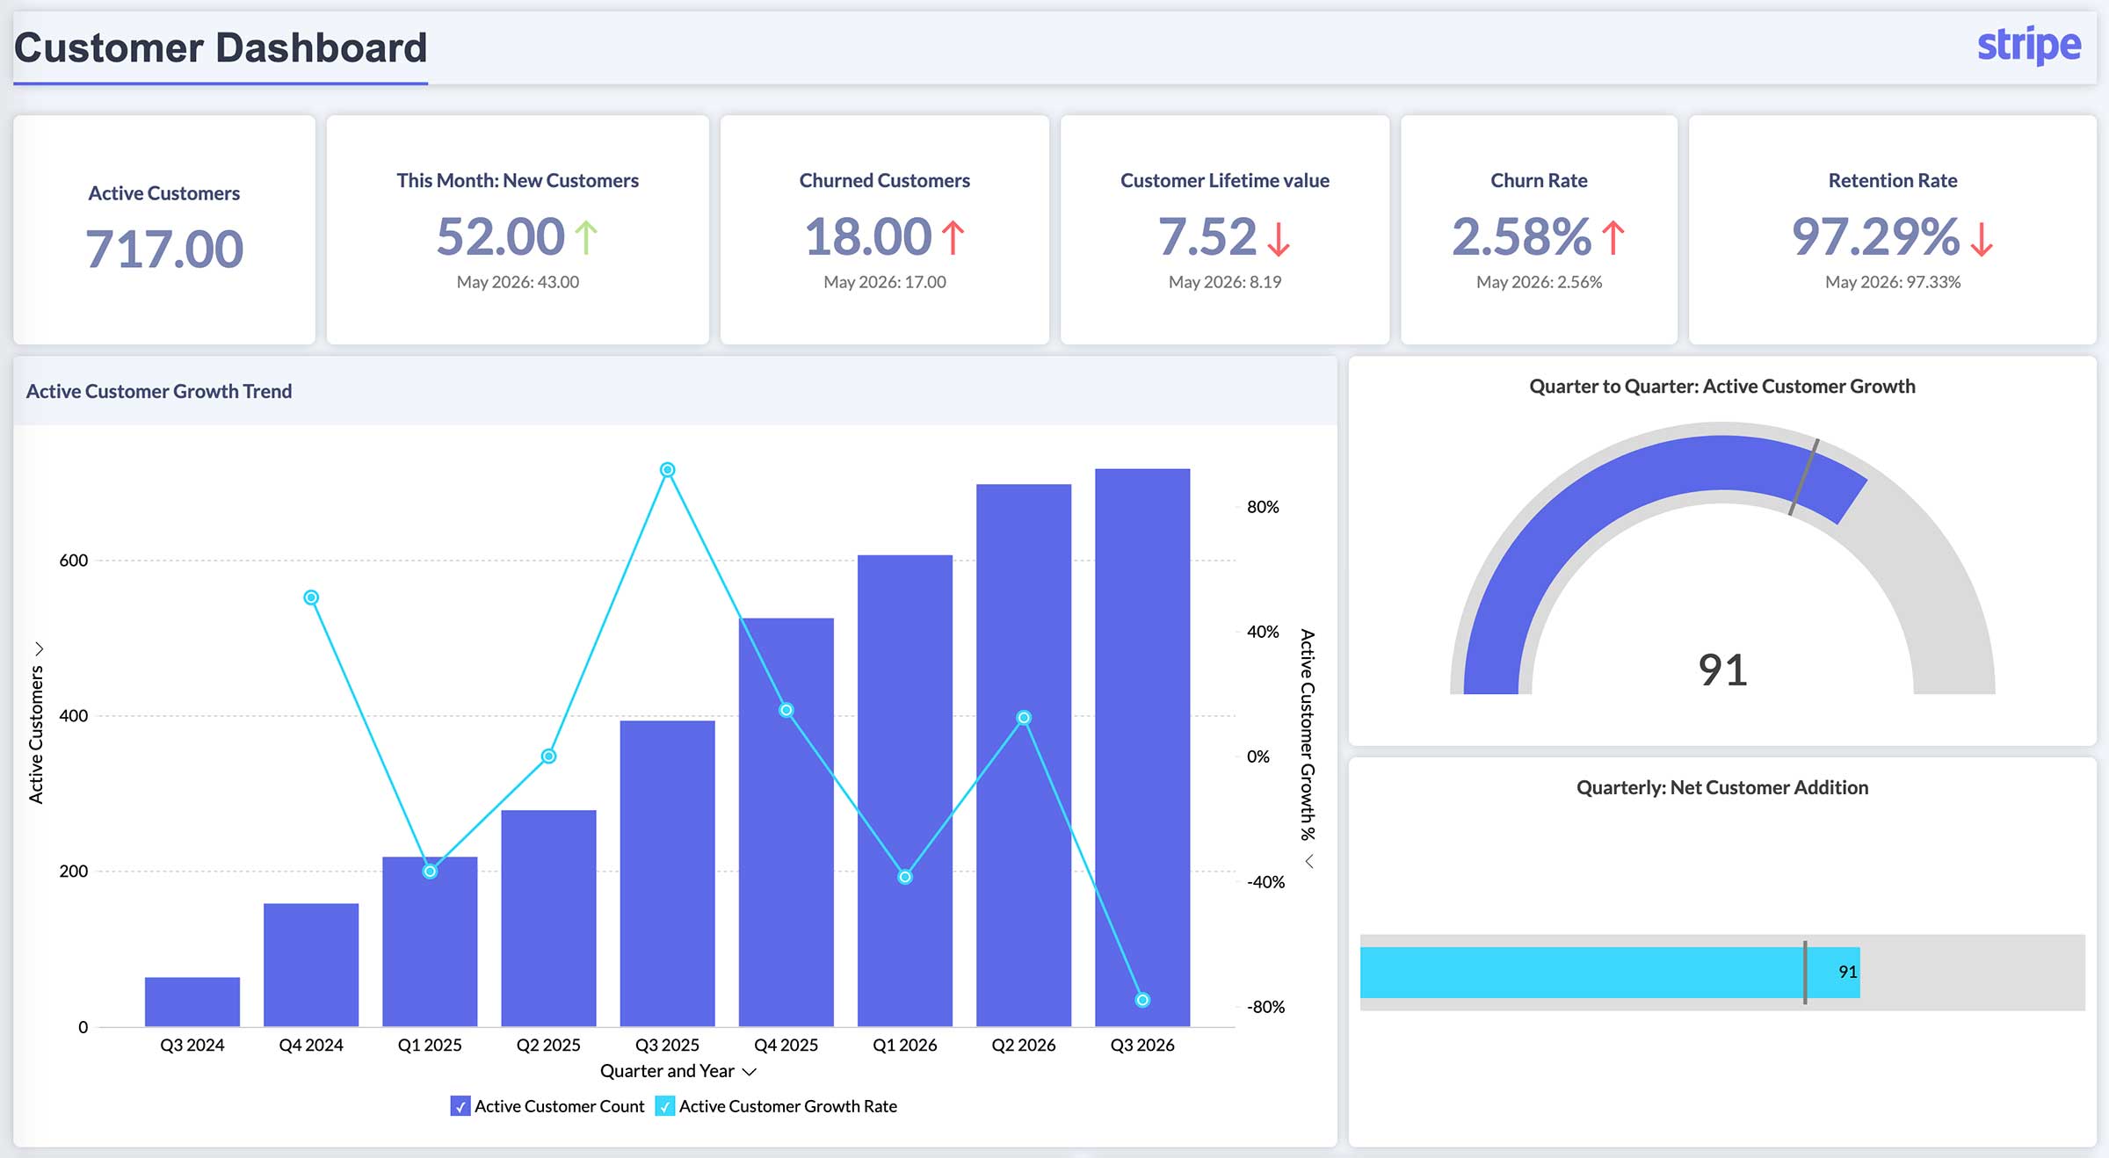This screenshot has height=1158, width=2109.
Task: Click the gauge center value 91
Action: pyautogui.click(x=1722, y=670)
